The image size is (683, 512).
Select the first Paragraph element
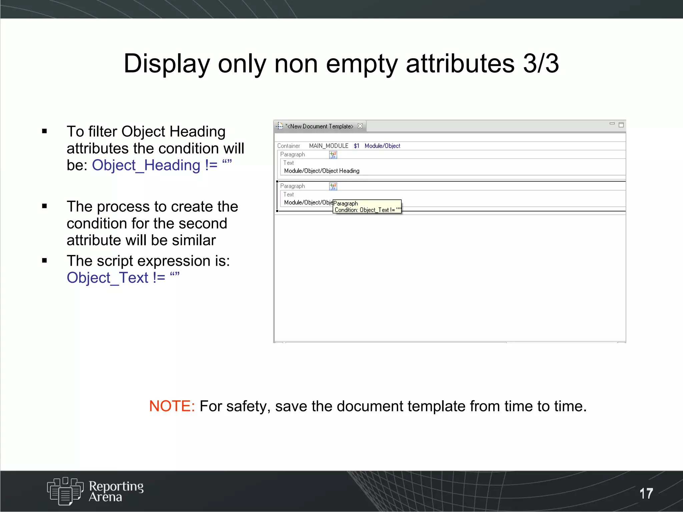click(292, 154)
